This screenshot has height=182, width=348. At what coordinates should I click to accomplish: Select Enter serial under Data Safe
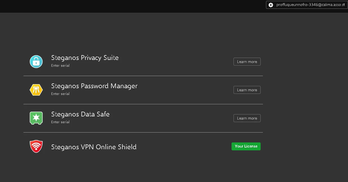click(60, 122)
